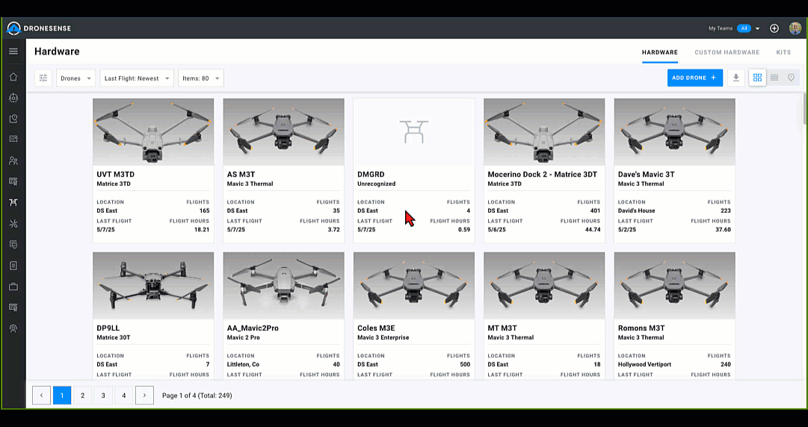This screenshot has width=808, height=427.
Task: Open the filter settings sliders icon
Action: pos(43,78)
